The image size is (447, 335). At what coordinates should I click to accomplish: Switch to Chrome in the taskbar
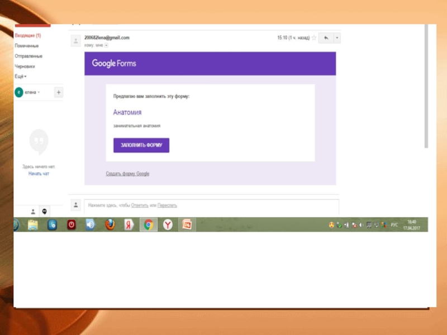pyautogui.click(x=149, y=225)
